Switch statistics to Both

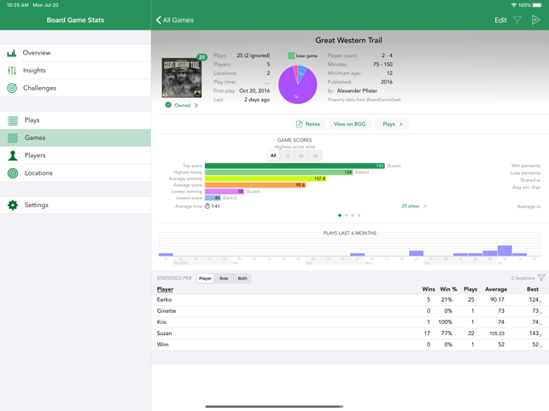[x=242, y=279]
